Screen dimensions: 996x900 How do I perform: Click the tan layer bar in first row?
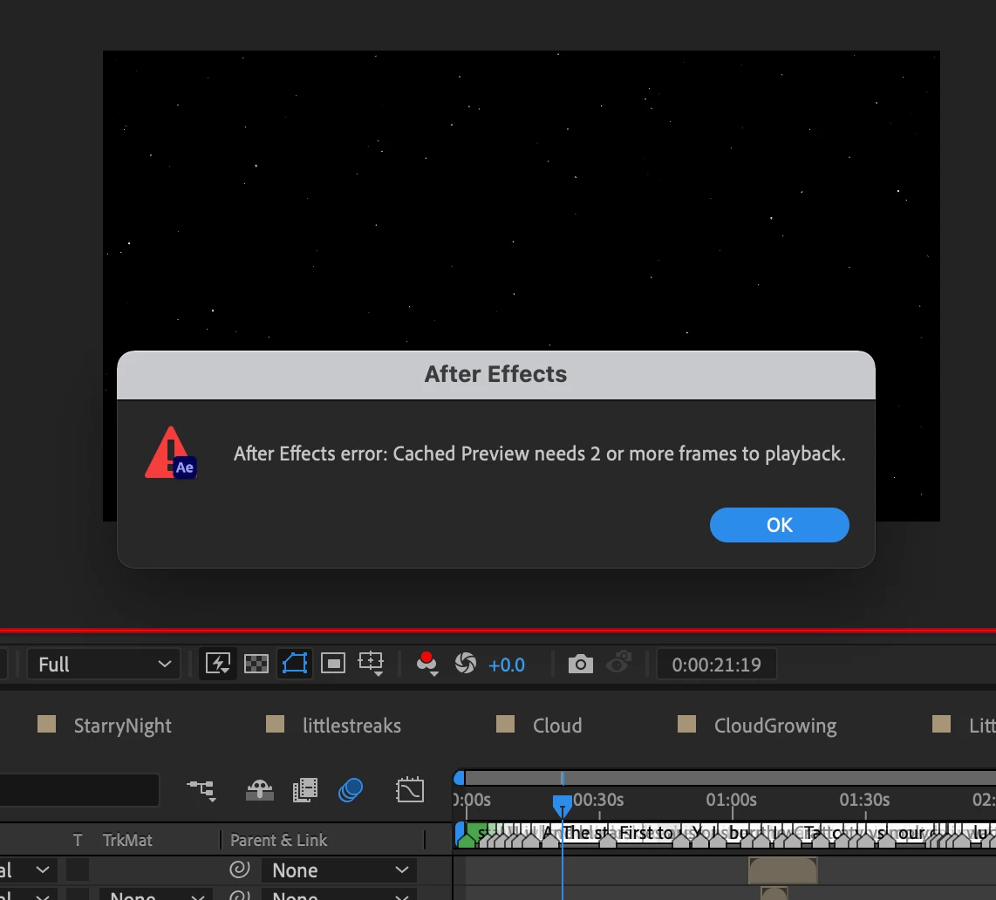pos(782,870)
